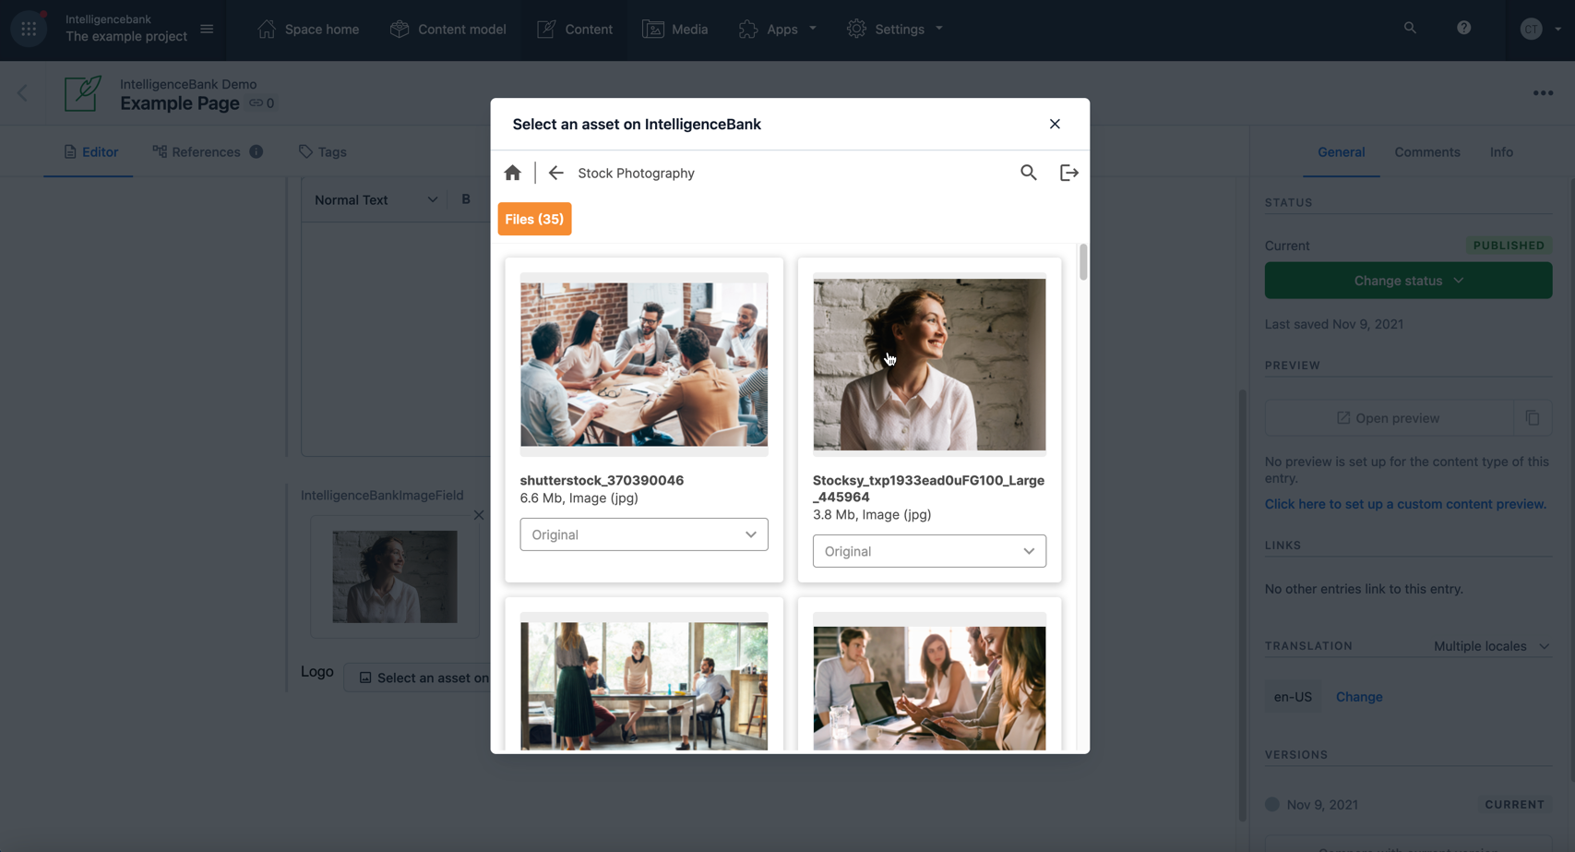Click the shutterstock_370390046 file name

click(x=602, y=480)
